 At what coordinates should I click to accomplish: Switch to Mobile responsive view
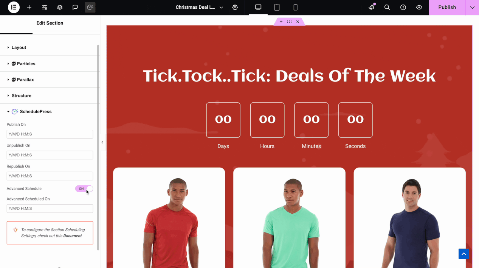click(296, 7)
